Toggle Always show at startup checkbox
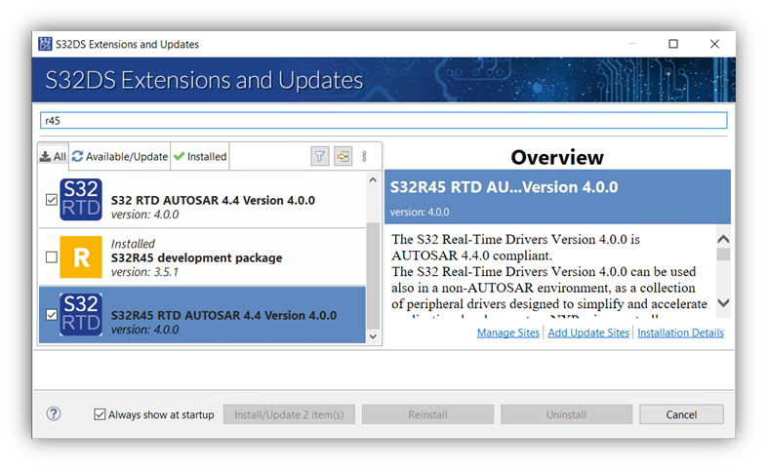The height and width of the screenshot is (470, 767). point(100,414)
